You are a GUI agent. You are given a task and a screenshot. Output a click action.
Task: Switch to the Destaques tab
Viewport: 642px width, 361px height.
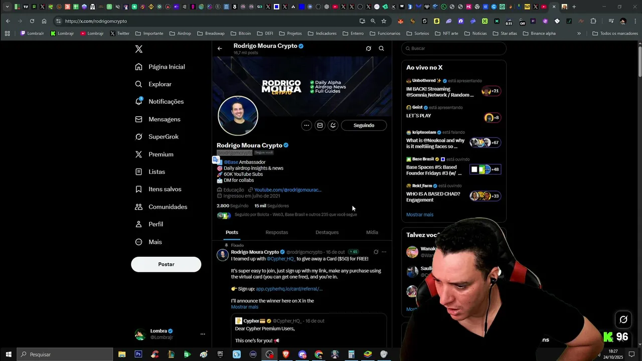coord(327,232)
